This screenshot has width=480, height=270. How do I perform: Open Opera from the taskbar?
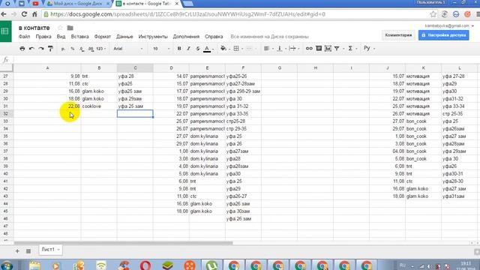pos(145,265)
